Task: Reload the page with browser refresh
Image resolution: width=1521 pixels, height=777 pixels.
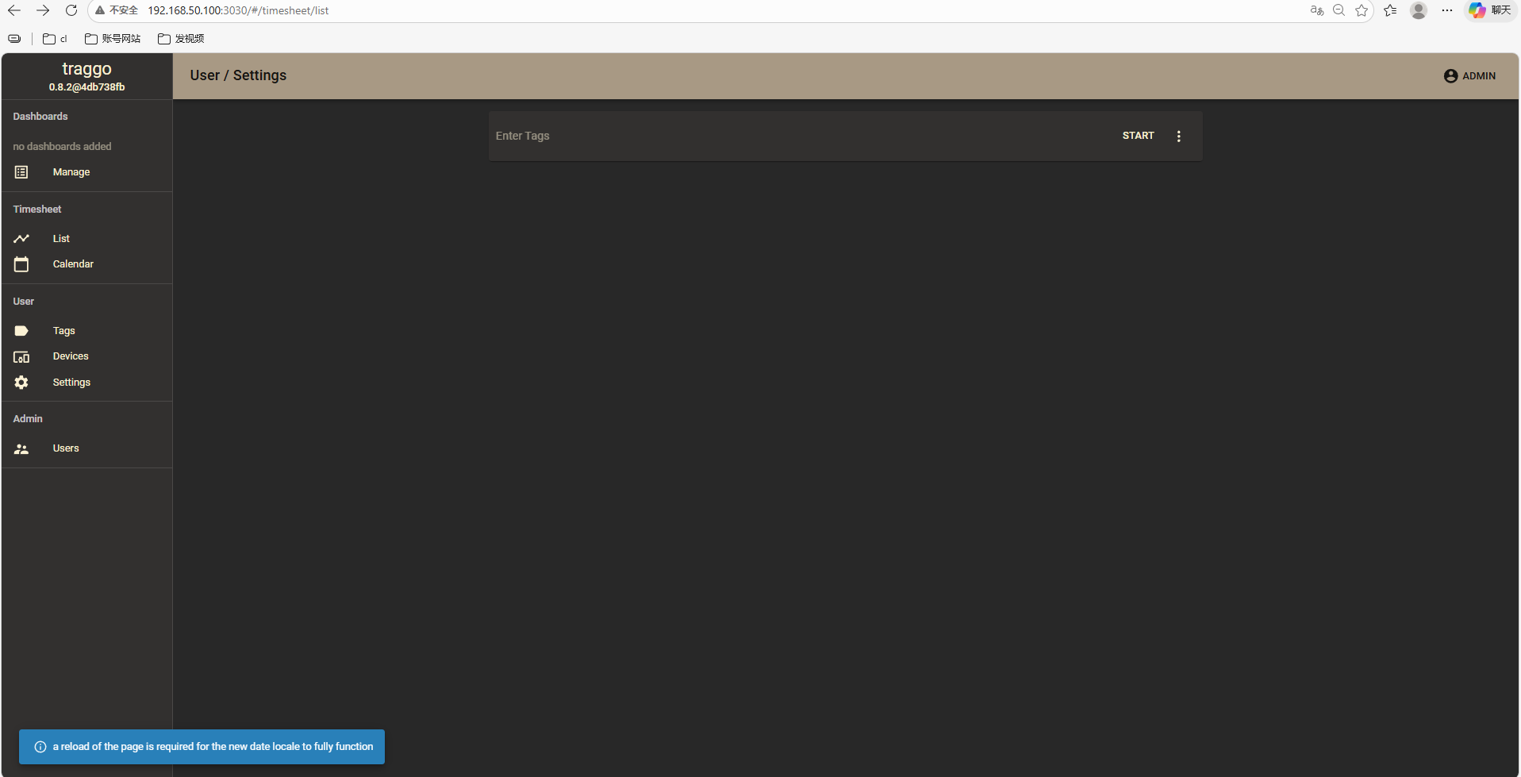Action: point(71,10)
